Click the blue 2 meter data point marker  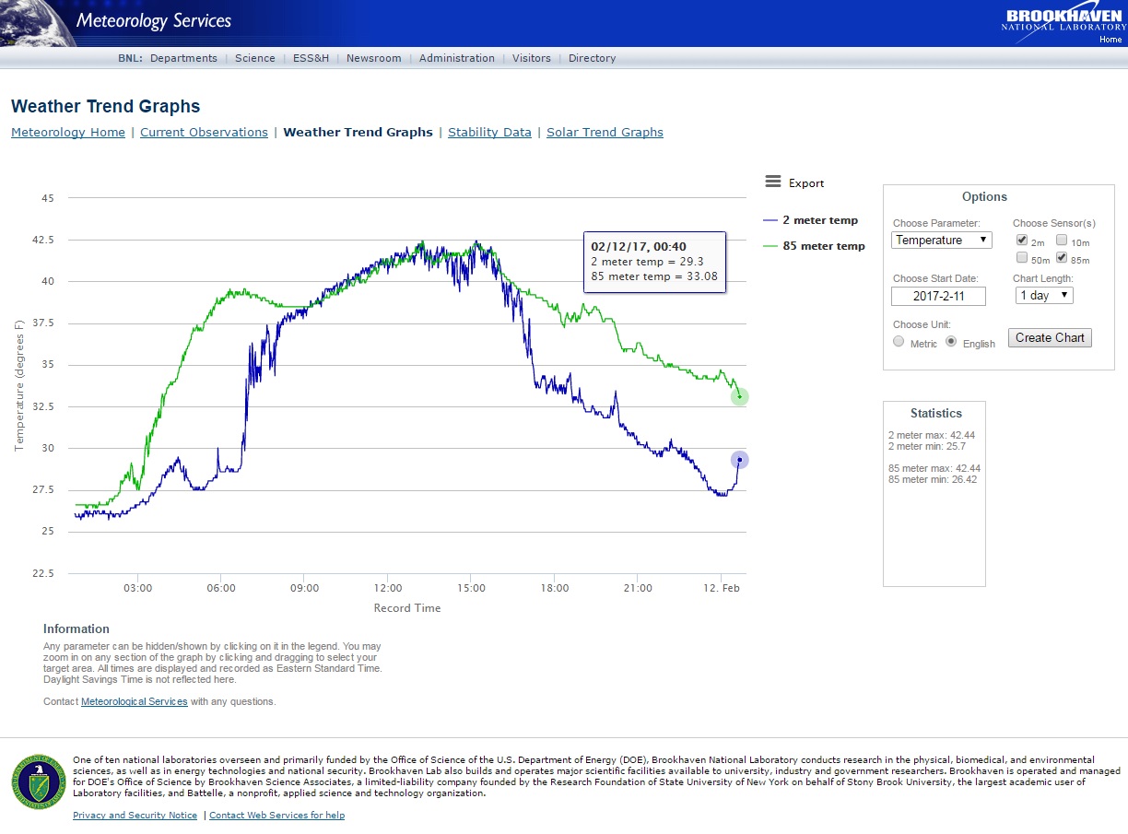[739, 460]
